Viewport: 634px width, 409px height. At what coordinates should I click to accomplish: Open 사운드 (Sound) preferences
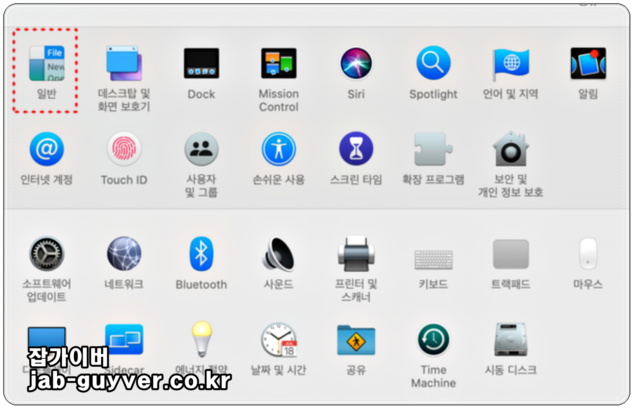click(x=279, y=254)
